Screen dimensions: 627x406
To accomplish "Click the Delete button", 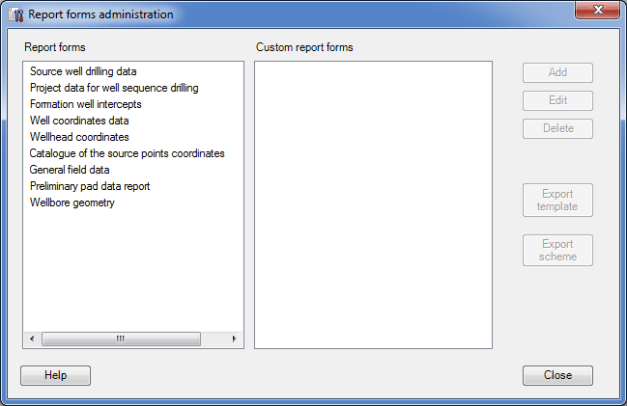I will coord(557,128).
